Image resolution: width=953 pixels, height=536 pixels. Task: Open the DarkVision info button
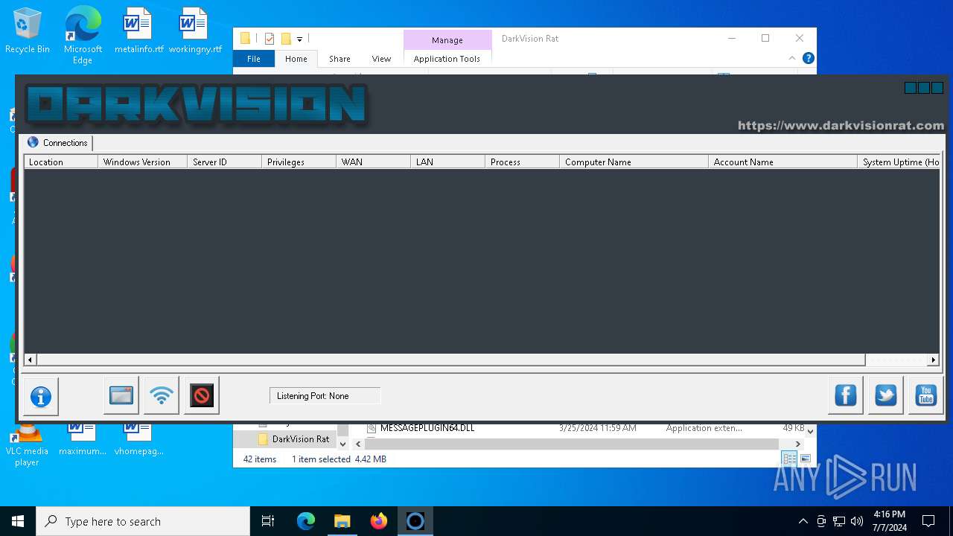pyautogui.click(x=41, y=396)
